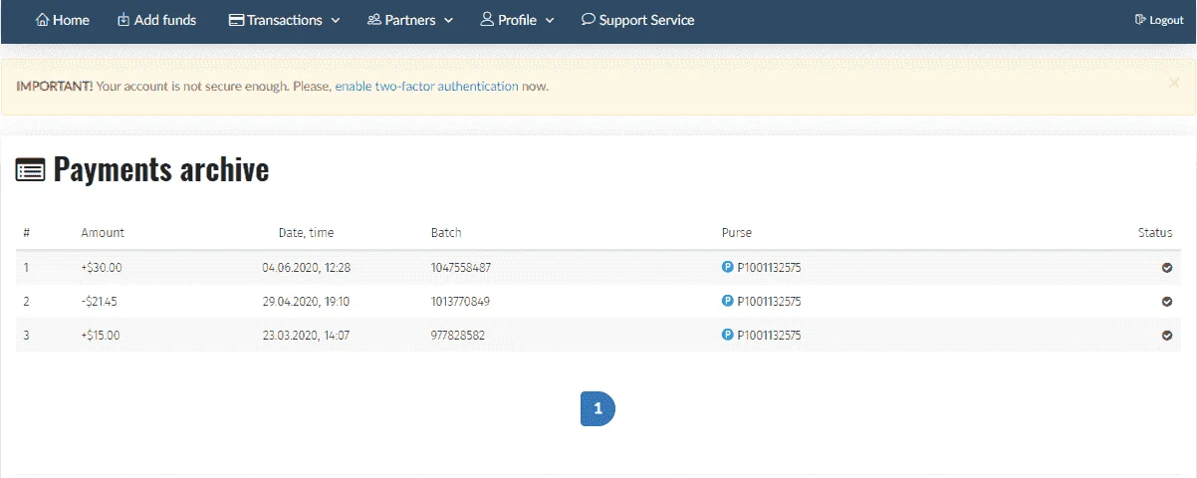Click the status checkmark for +$15.00 payment
This screenshot has width=1197, height=478.
pyautogui.click(x=1167, y=336)
